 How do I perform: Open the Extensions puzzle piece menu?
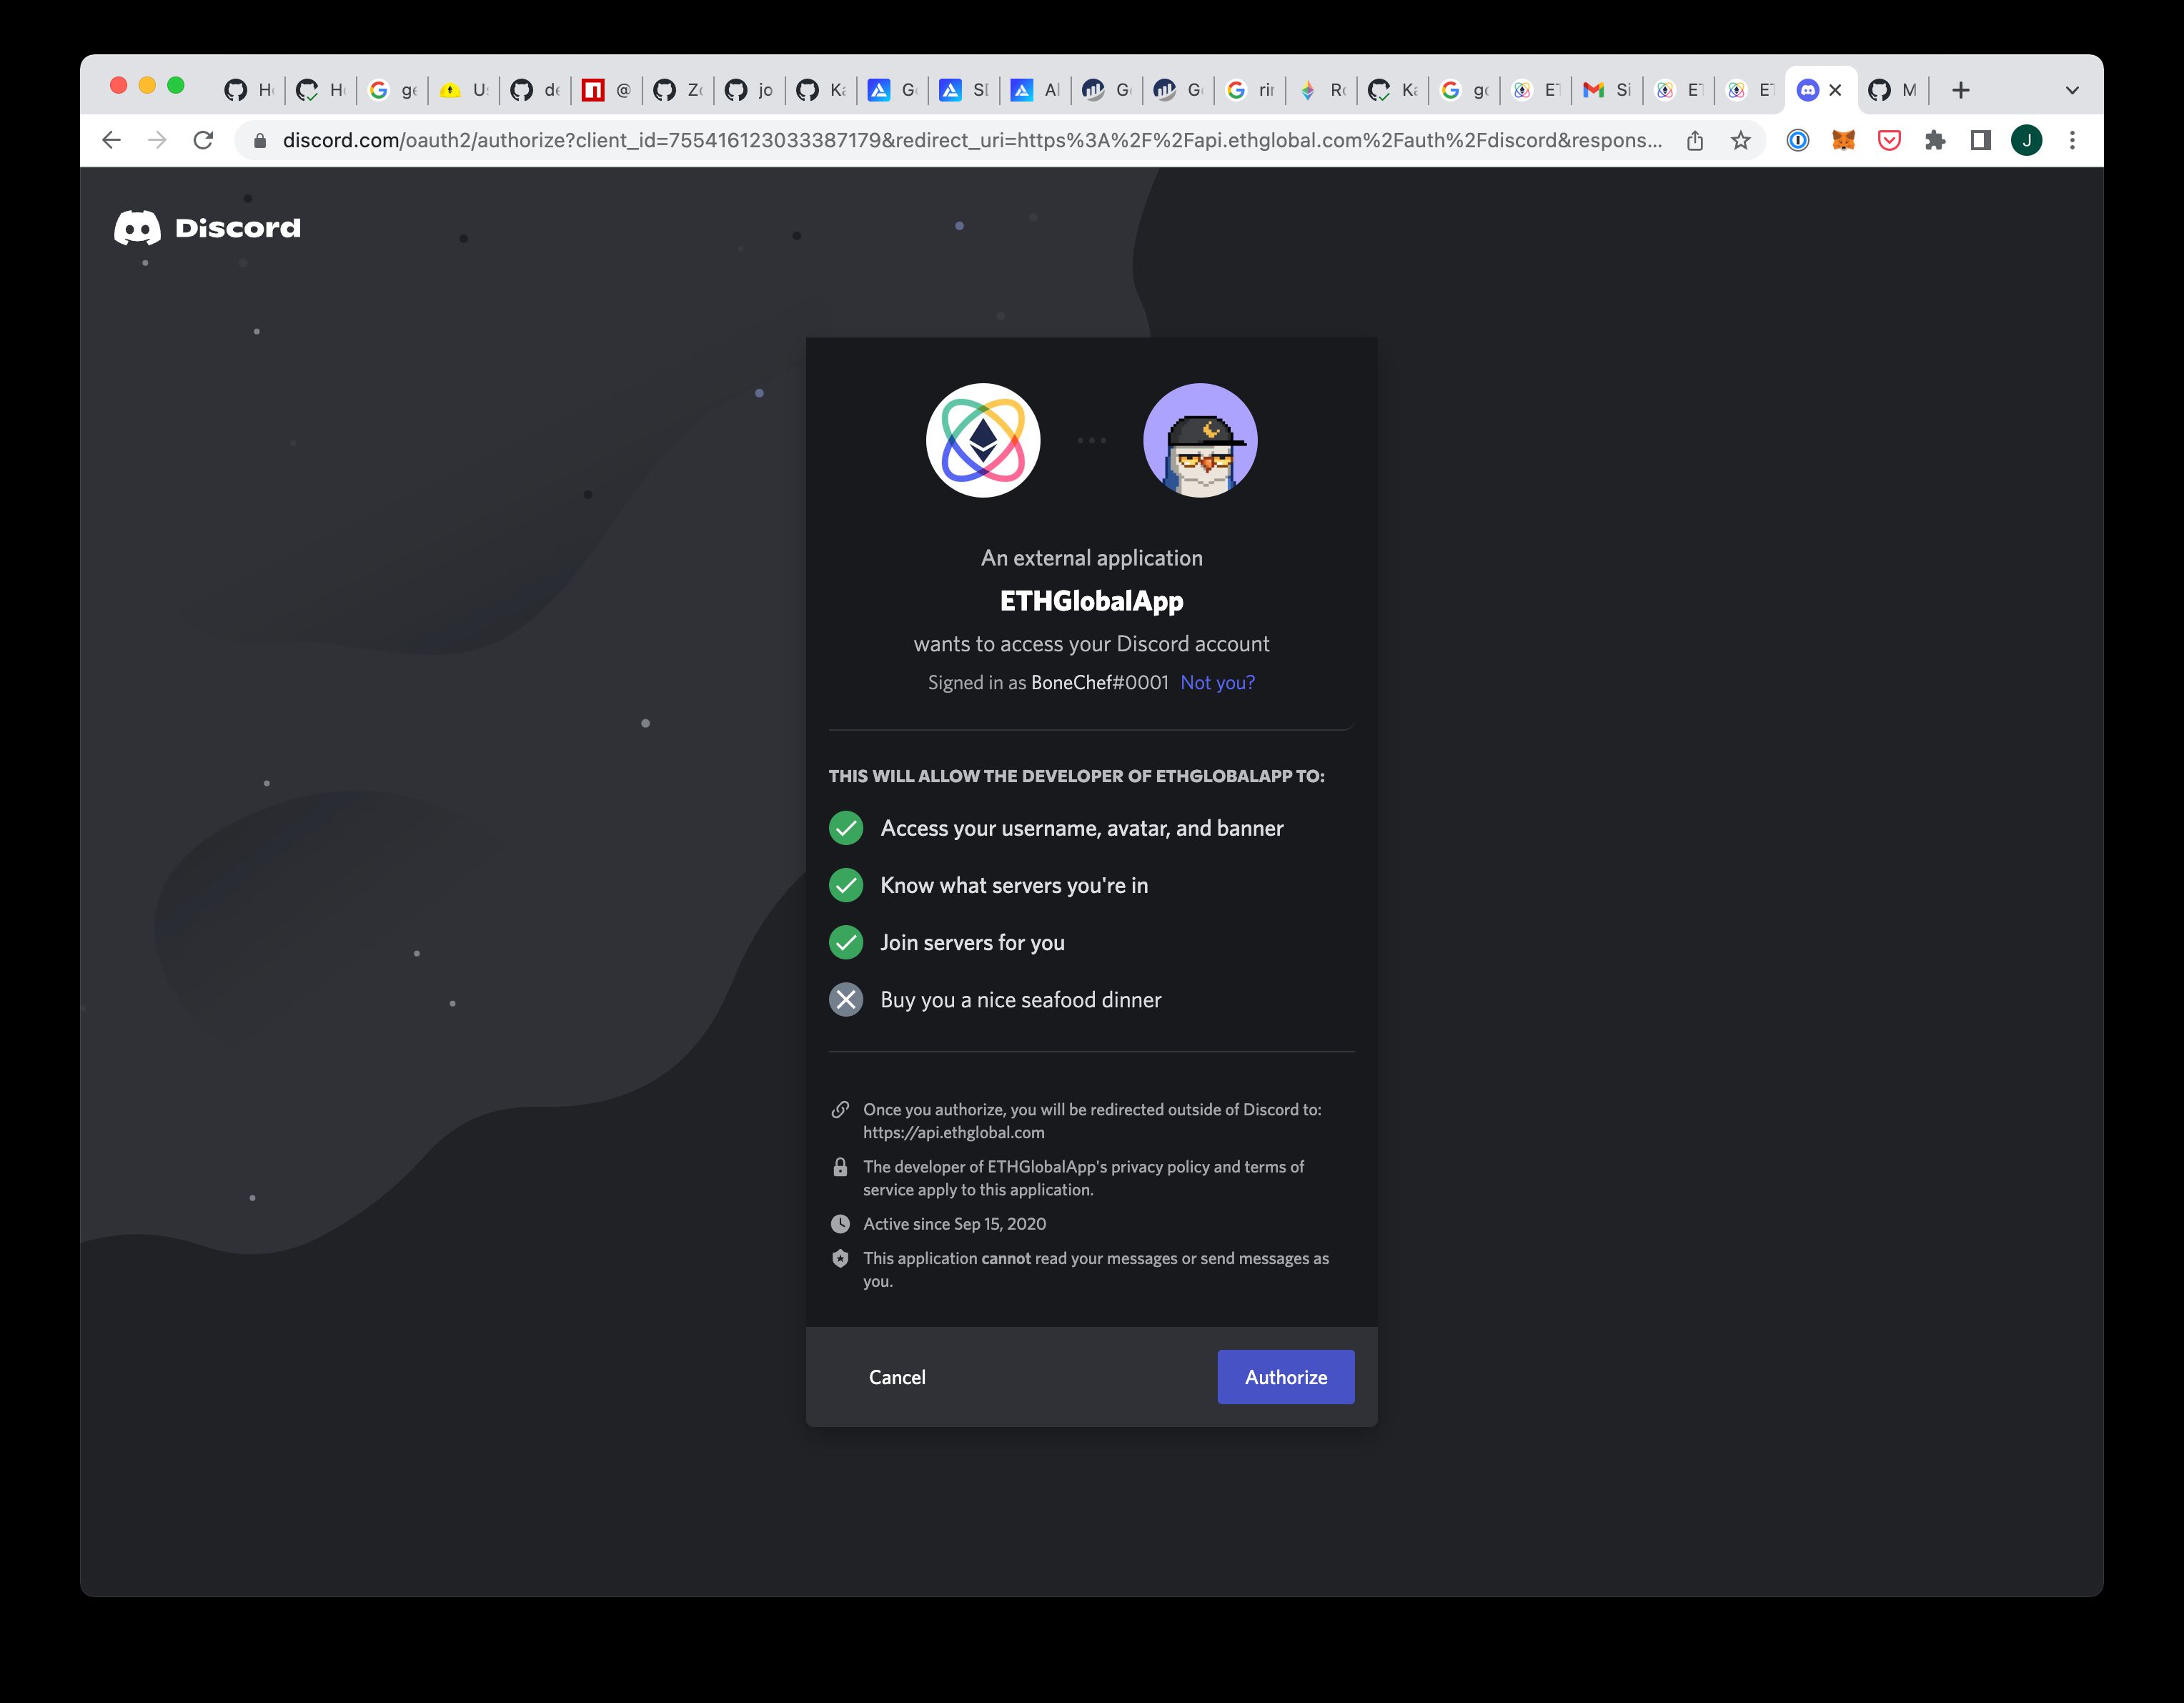tap(1935, 140)
